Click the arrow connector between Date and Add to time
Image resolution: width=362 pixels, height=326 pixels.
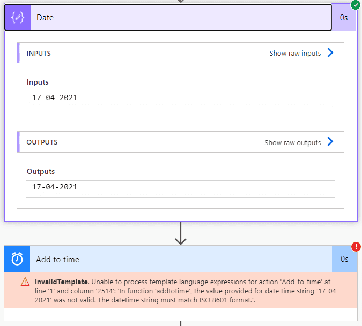pyautogui.click(x=181, y=234)
